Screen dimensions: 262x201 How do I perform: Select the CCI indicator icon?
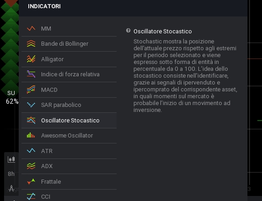tap(31, 196)
